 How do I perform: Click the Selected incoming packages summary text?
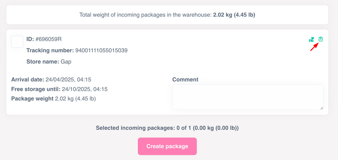pos(167,128)
